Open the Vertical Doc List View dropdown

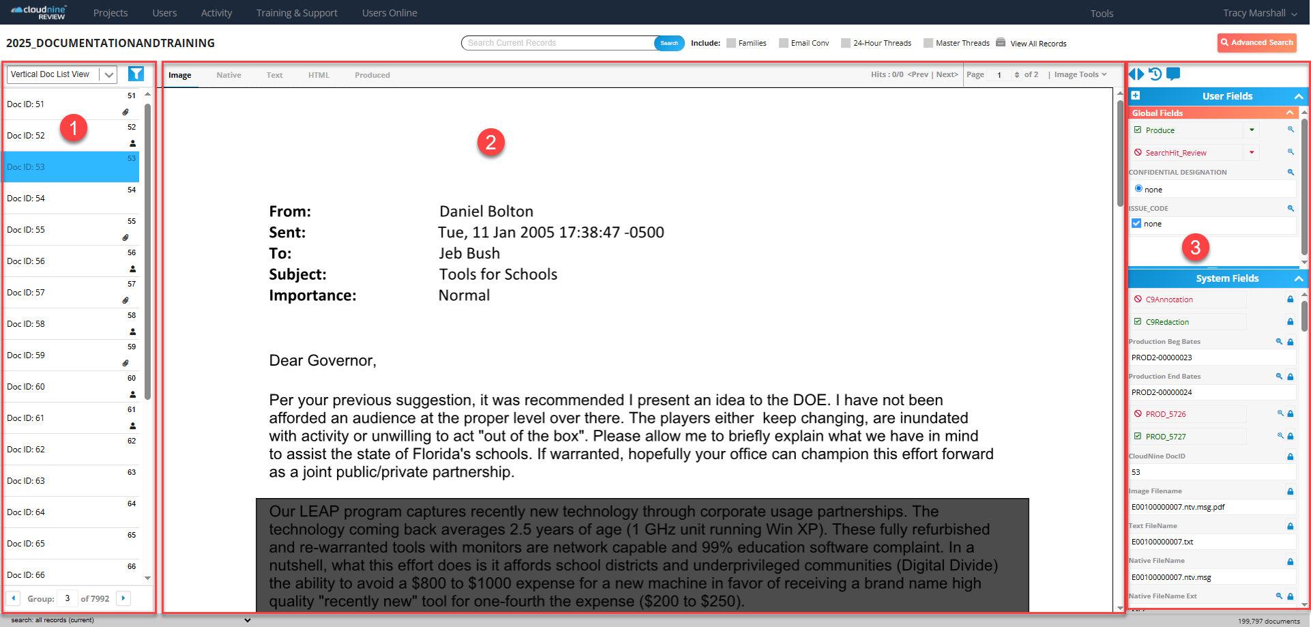point(107,74)
